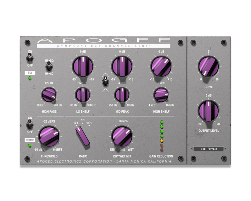Click the yellow LED in Gain Reduction meter

162,141
